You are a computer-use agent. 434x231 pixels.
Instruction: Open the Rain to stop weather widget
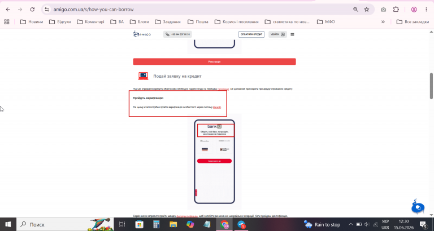click(322, 224)
